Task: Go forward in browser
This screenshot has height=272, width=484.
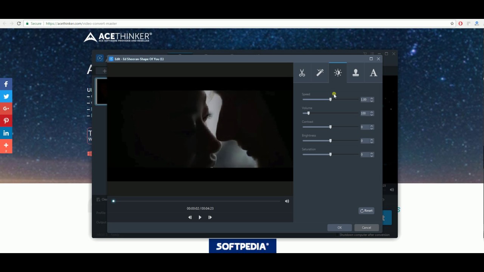Action: [x=11, y=23]
